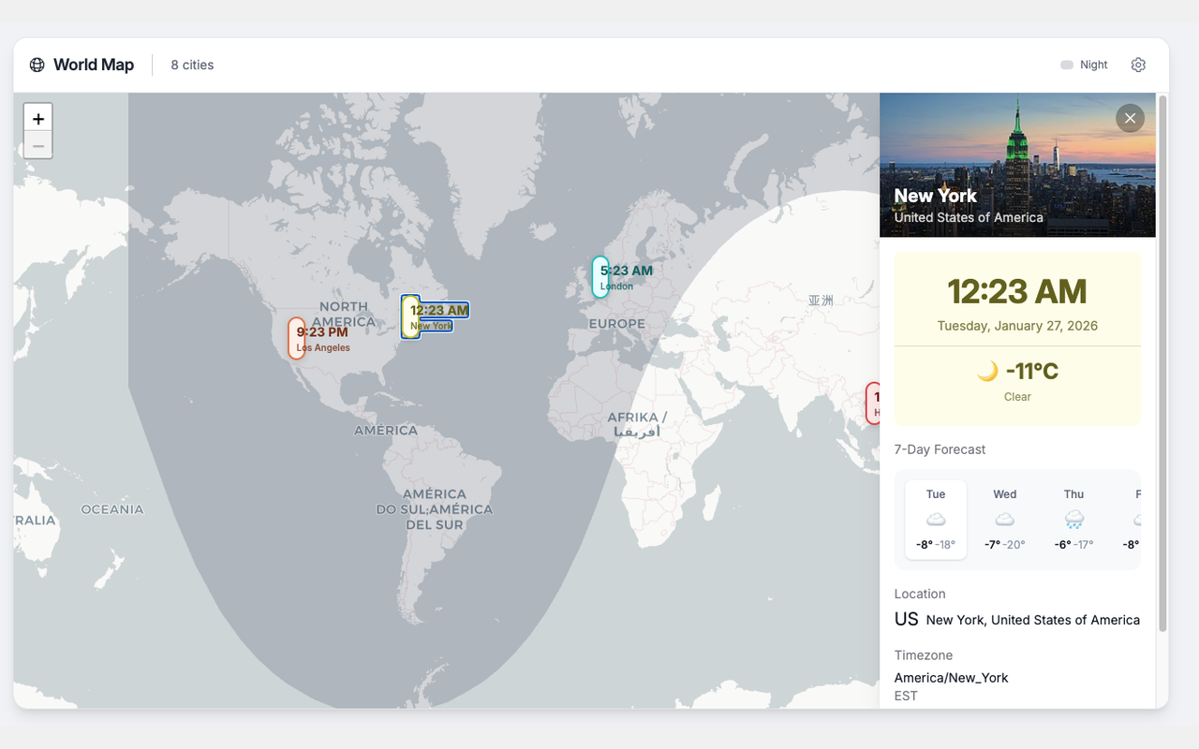Close the New York details panel
Viewport: 1199px width, 749px height.
coord(1130,118)
